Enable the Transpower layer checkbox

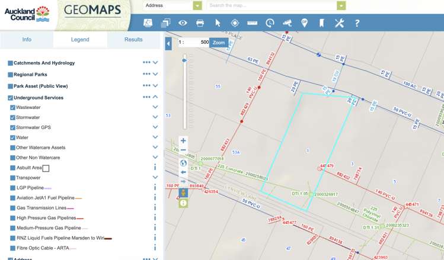(x=13, y=178)
